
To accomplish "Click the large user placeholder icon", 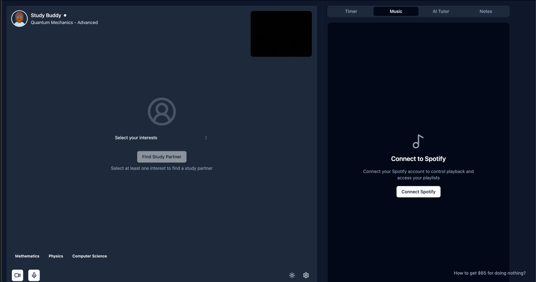I will tap(162, 112).
